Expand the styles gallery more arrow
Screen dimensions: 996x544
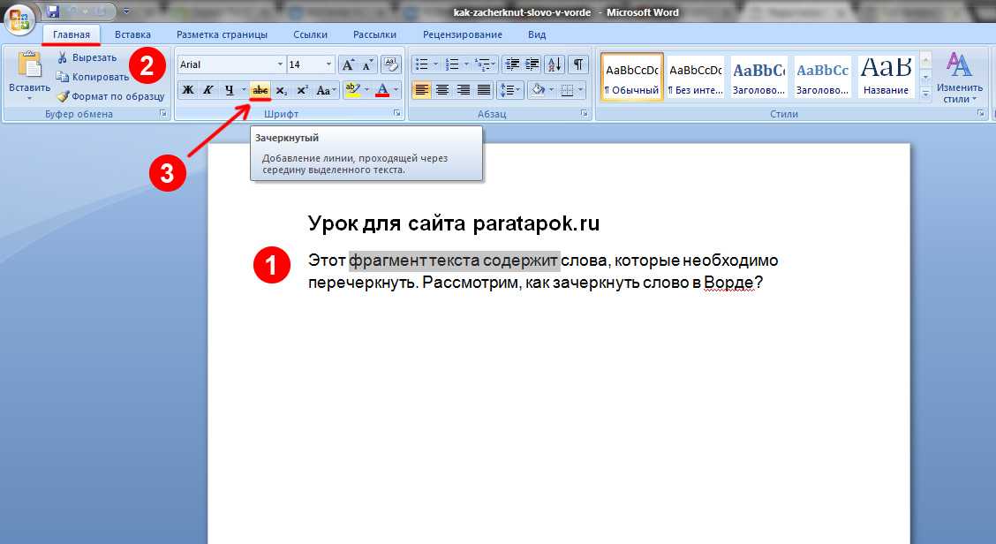click(925, 93)
